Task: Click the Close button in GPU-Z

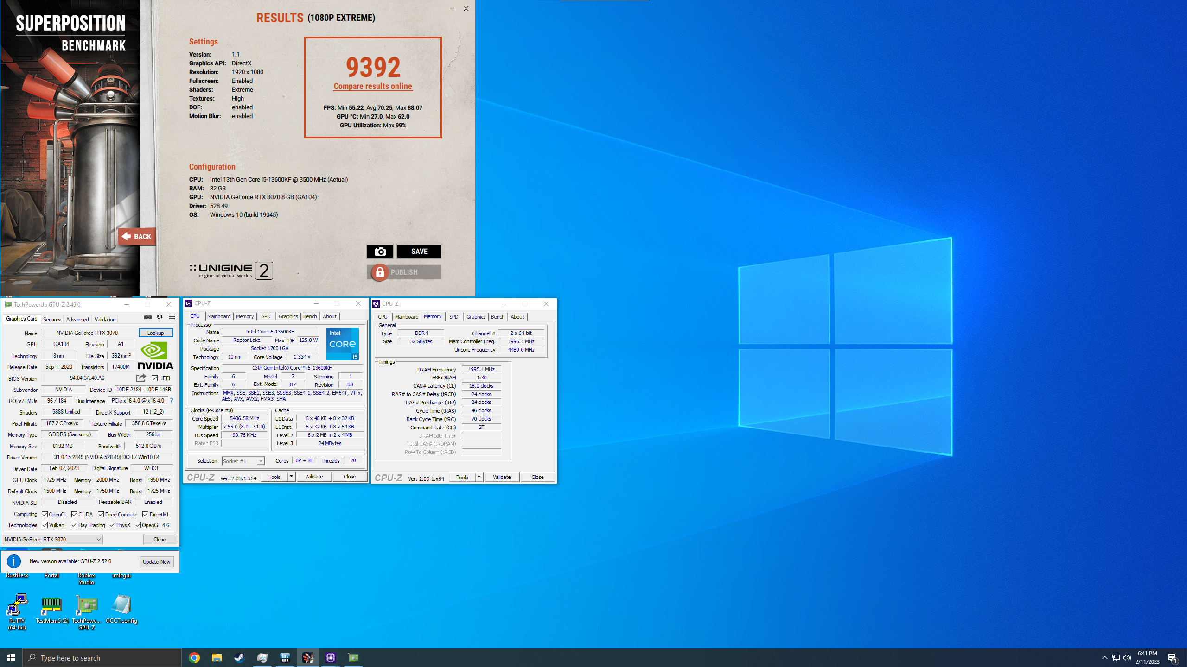Action: coord(160,539)
